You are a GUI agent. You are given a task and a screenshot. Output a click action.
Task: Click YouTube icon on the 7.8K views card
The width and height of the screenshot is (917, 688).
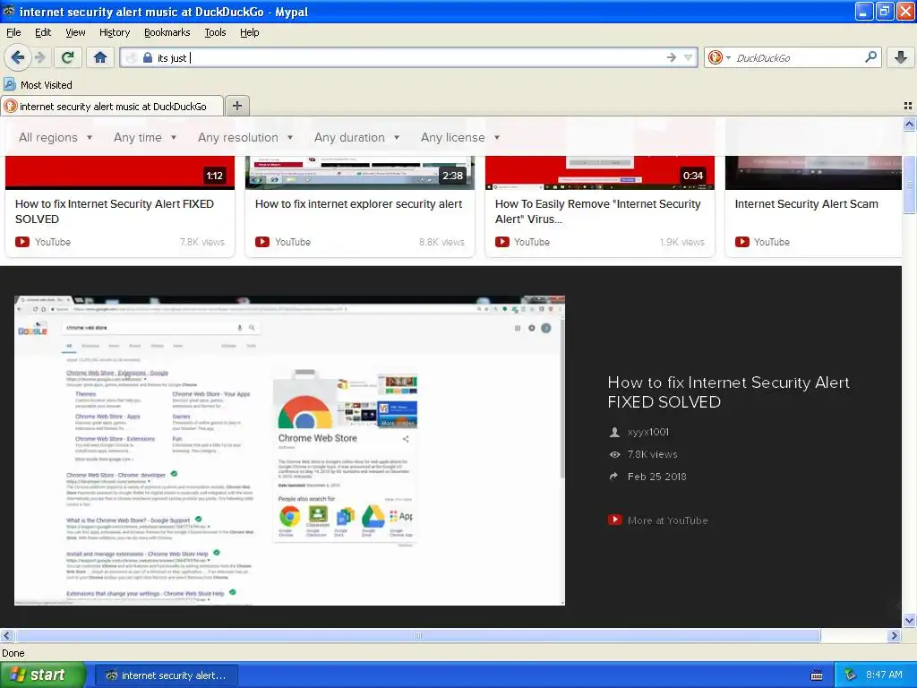point(22,242)
